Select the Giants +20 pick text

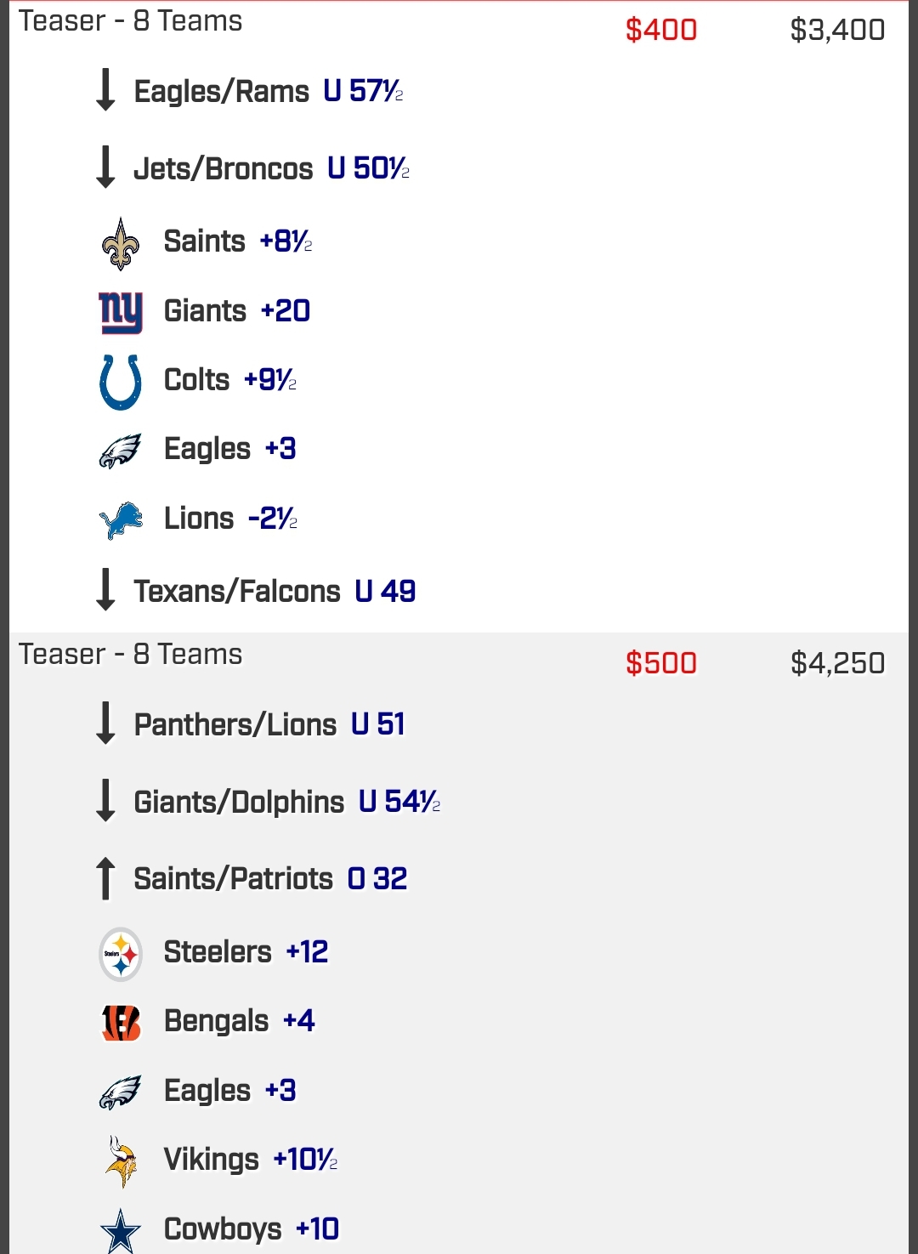236,311
